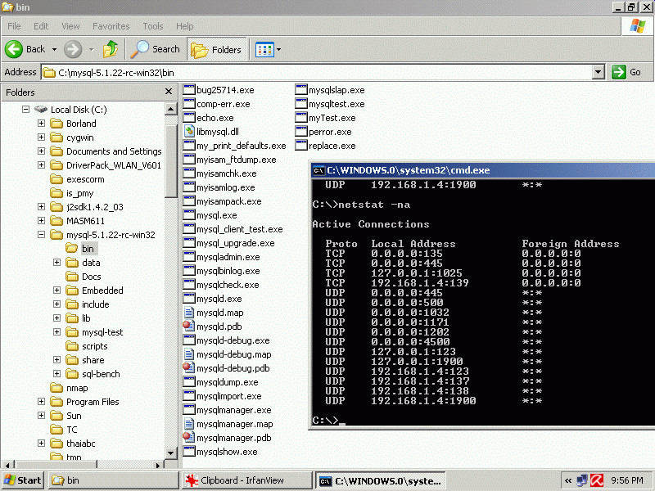Screen dimensions: 655x491
Task: Open the Back history dropdown arrow
Action: point(54,49)
